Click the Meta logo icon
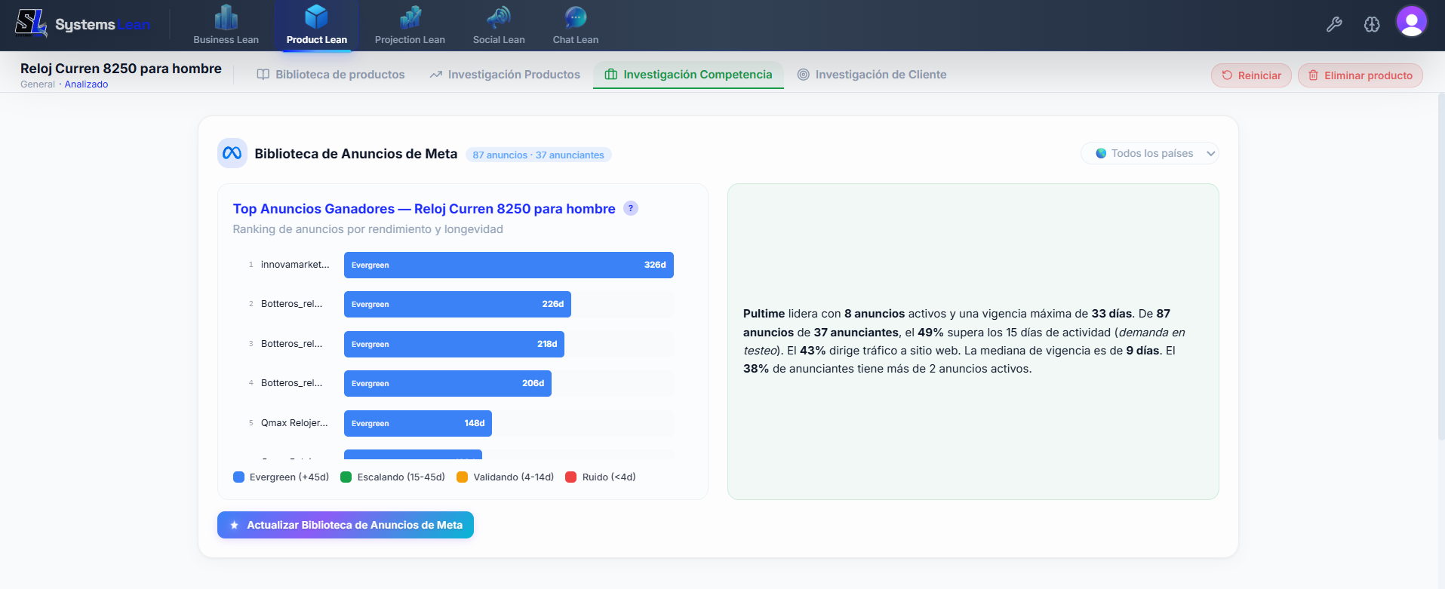The height and width of the screenshot is (589, 1445). 232,153
